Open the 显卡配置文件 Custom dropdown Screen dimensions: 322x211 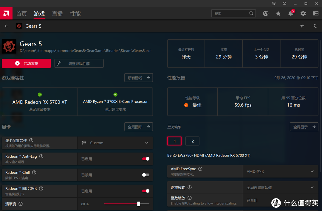click(x=115, y=143)
